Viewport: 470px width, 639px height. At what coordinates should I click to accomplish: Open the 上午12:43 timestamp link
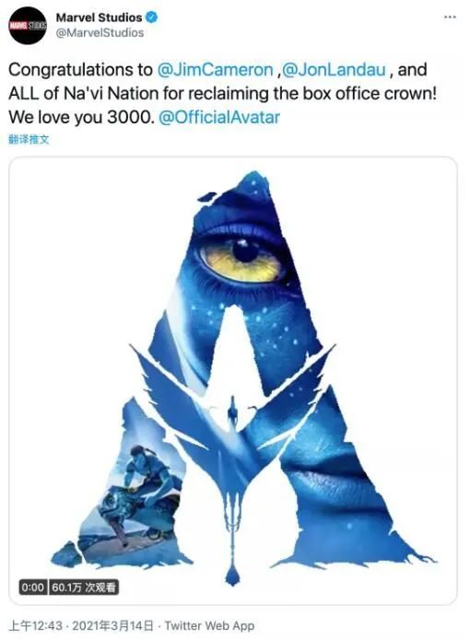click(x=36, y=625)
